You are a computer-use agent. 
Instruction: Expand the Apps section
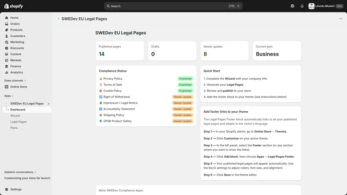coord(9,96)
